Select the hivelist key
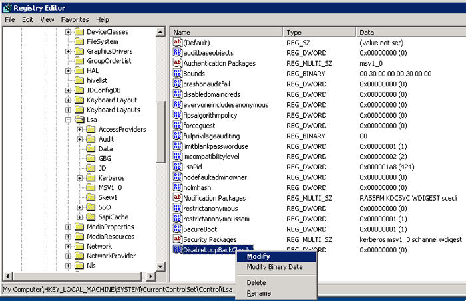Viewport: 466px width, 301px height. (x=97, y=80)
